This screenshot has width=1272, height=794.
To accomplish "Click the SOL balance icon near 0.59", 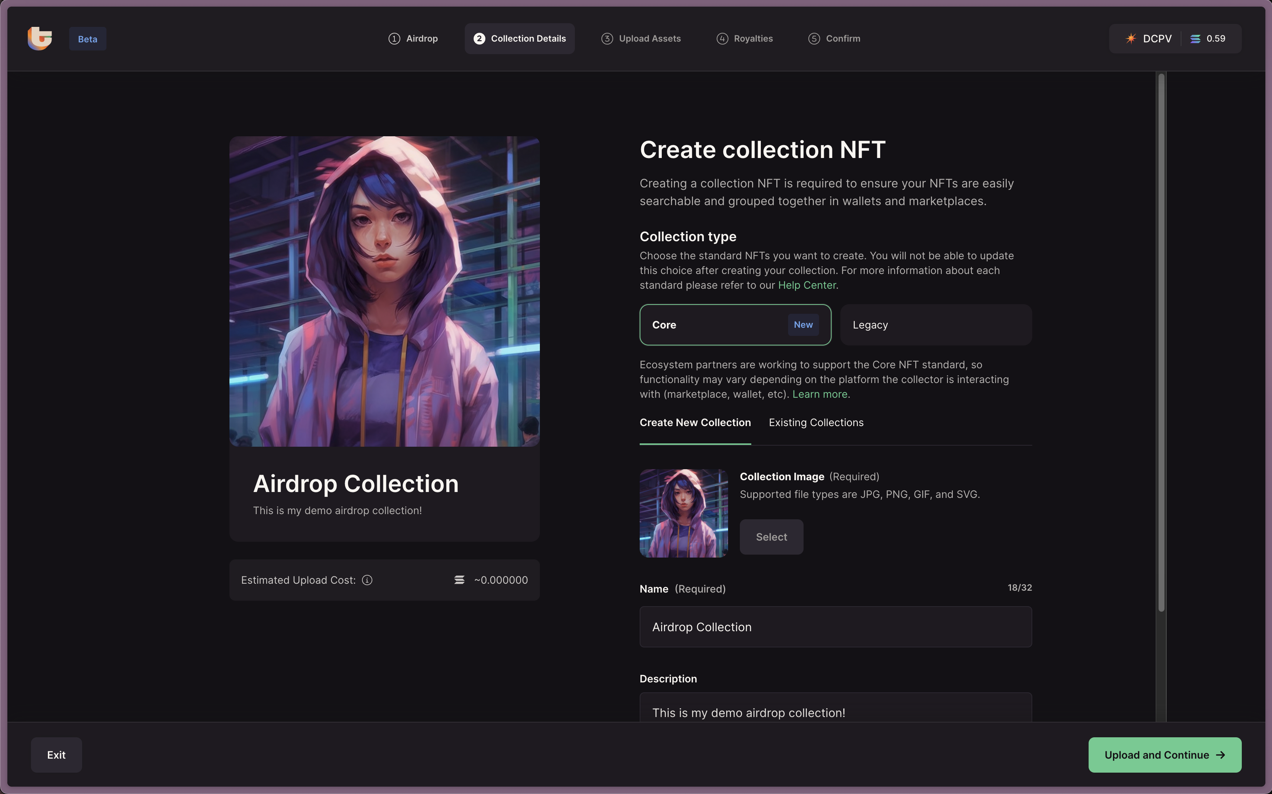I will pyautogui.click(x=1195, y=38).
